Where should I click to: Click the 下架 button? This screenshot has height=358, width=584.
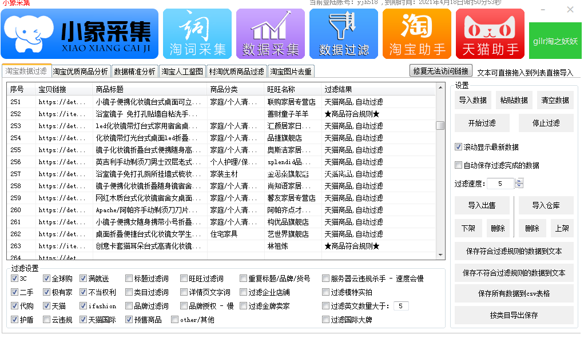click(468, 228)
